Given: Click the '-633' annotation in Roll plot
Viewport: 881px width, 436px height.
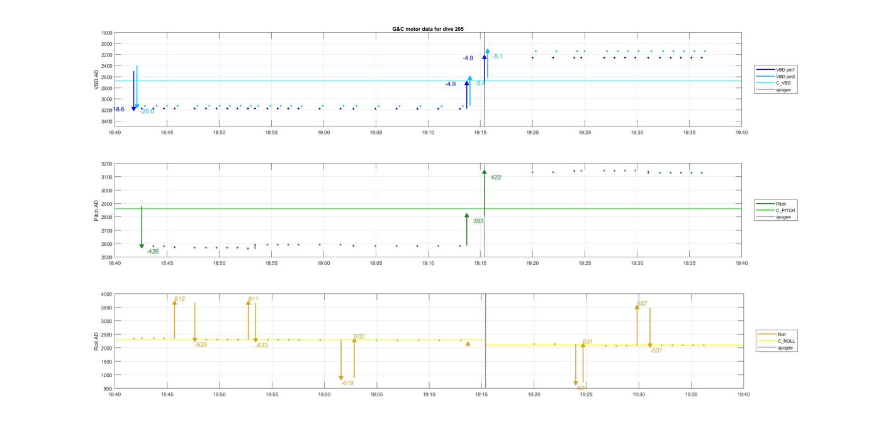Looking at the screenshot, I should pyautogui.click(x=262, y=345).
